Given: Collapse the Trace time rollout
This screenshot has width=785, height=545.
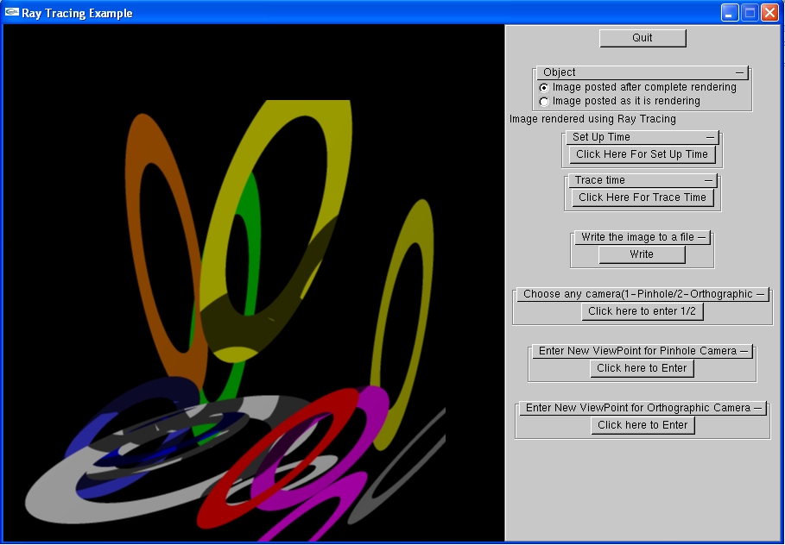Looking at the screenshot, I should pos(643,180).
